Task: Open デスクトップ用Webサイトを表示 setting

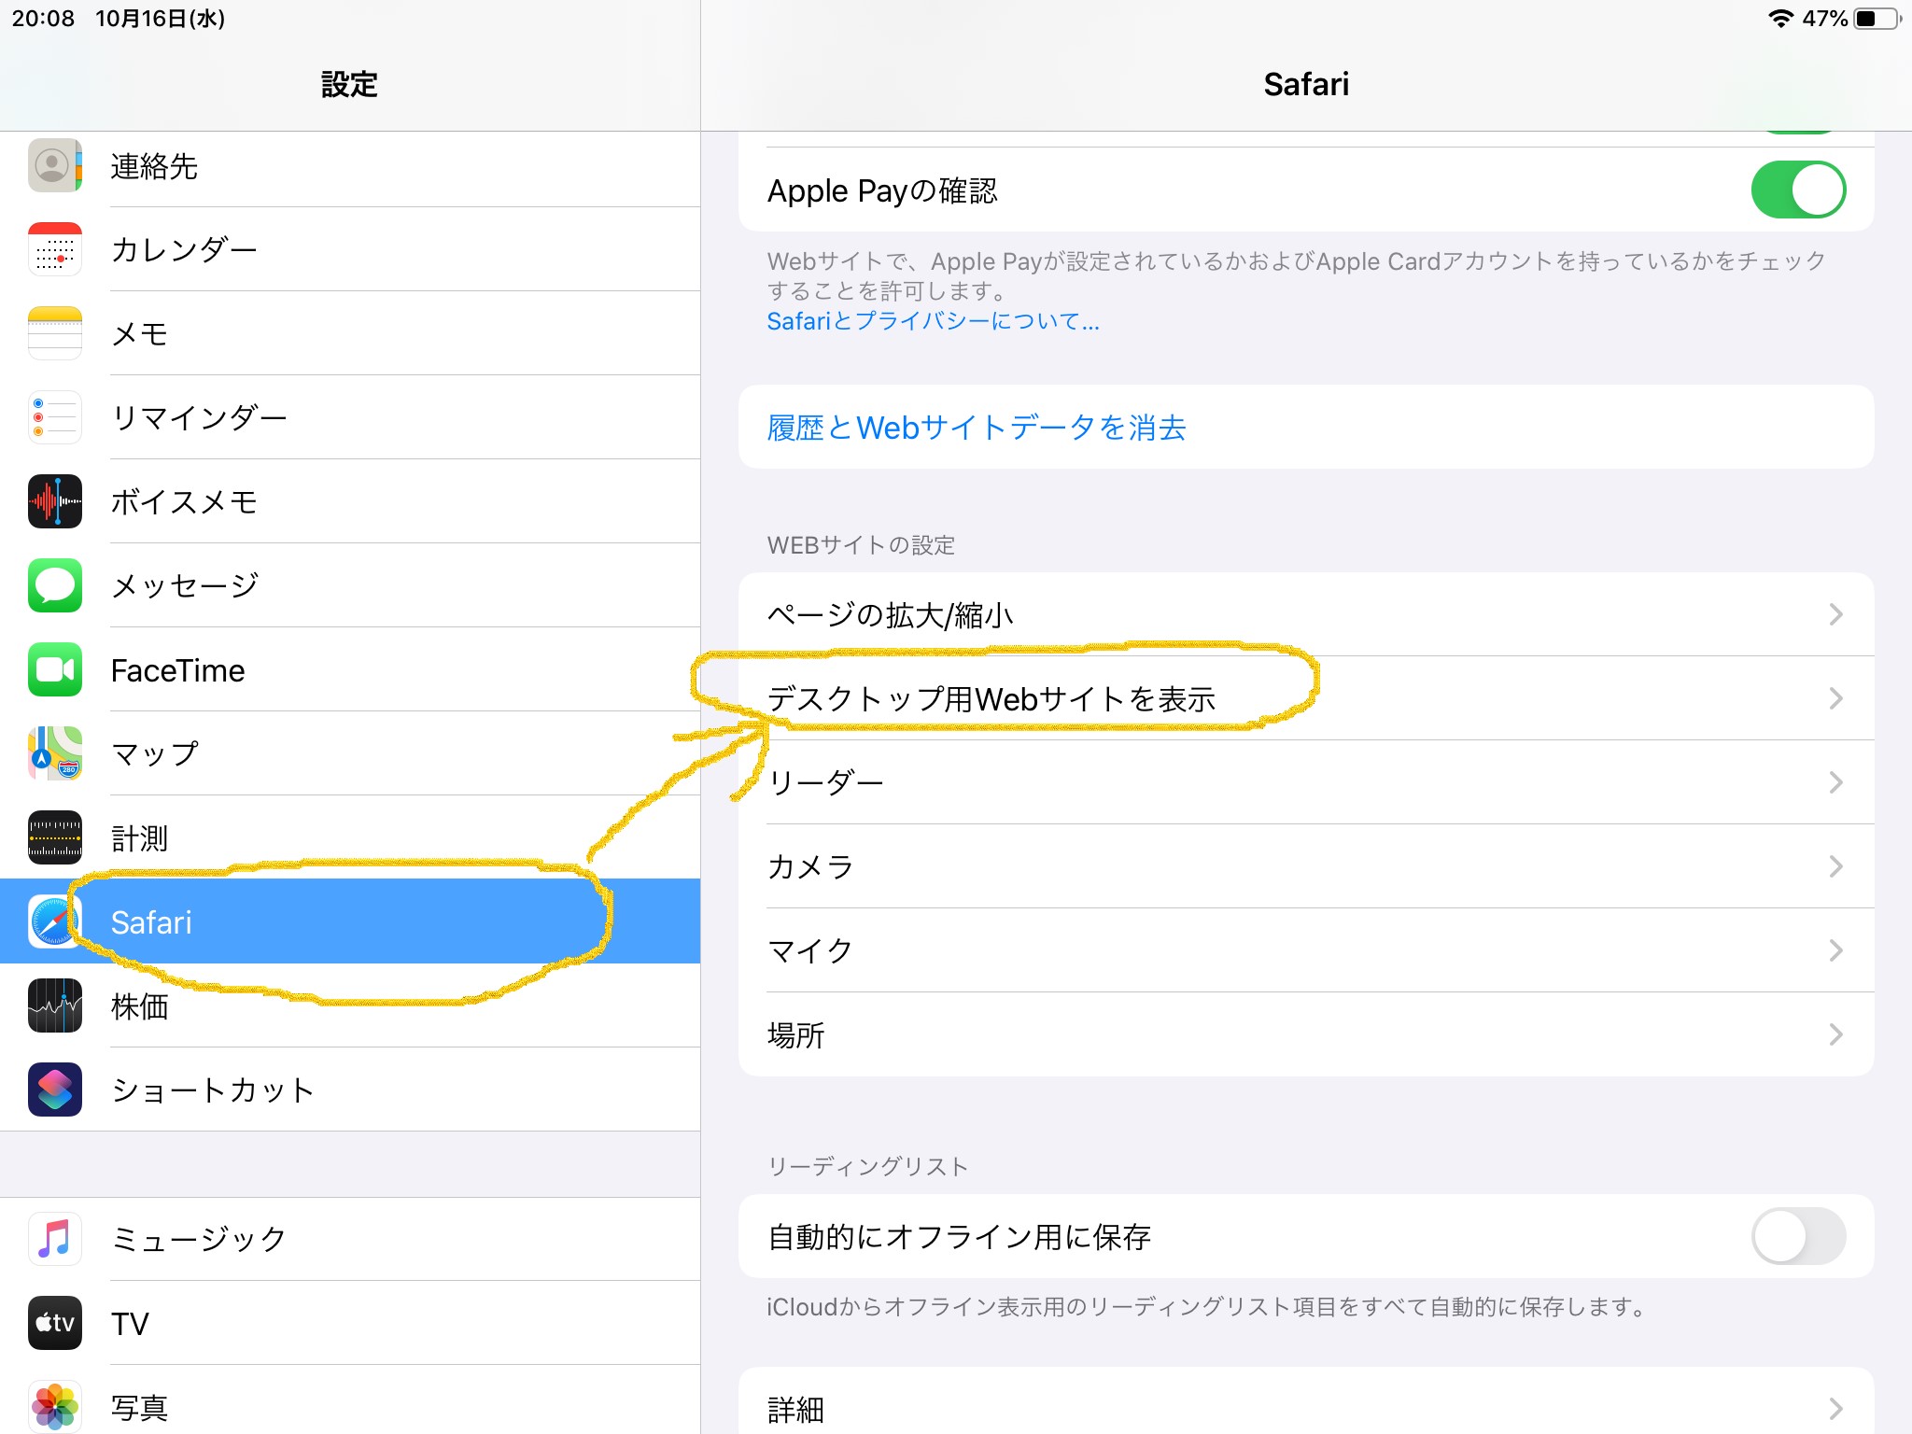Action: [x=1306, y=698]
